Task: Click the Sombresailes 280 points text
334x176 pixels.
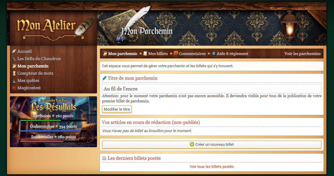Action: tap(53, 137)
